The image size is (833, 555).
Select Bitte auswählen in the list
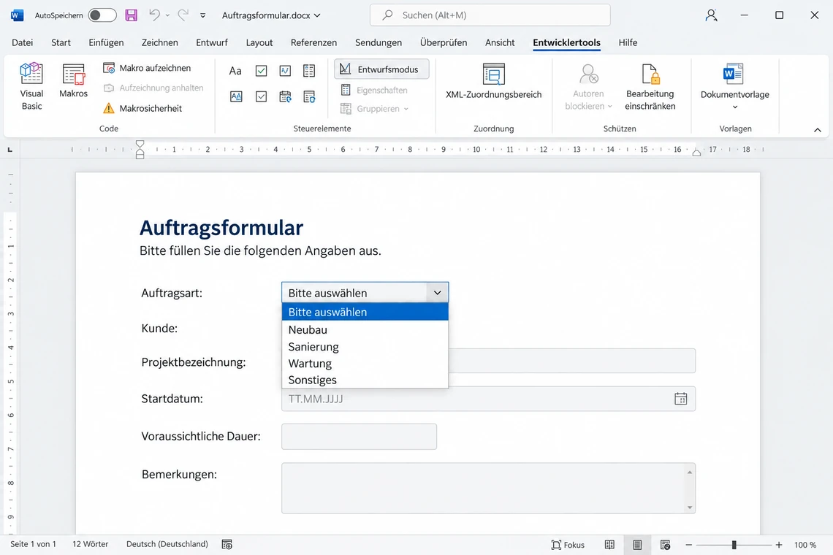pos(365,312)
